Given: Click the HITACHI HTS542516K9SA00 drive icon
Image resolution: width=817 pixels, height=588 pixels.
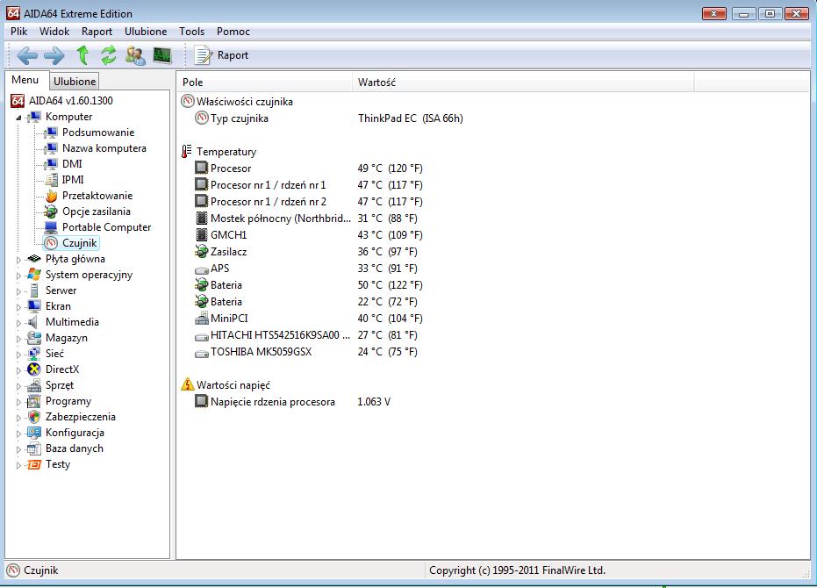Looking at the screenshot, I should [x=201, y=336].
